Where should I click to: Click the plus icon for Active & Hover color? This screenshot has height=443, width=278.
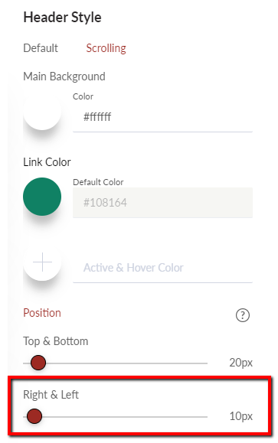(42, 262)
